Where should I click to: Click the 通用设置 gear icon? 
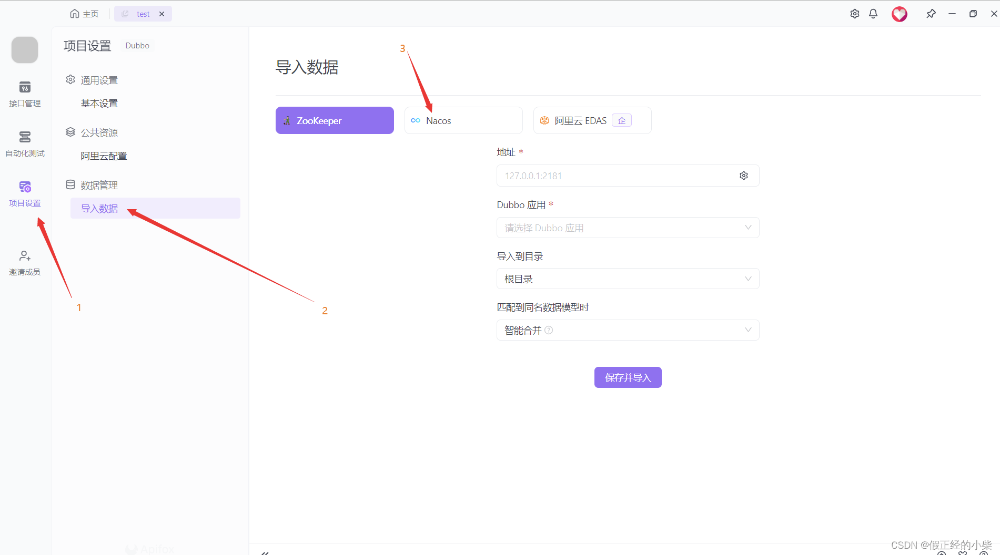70,79
